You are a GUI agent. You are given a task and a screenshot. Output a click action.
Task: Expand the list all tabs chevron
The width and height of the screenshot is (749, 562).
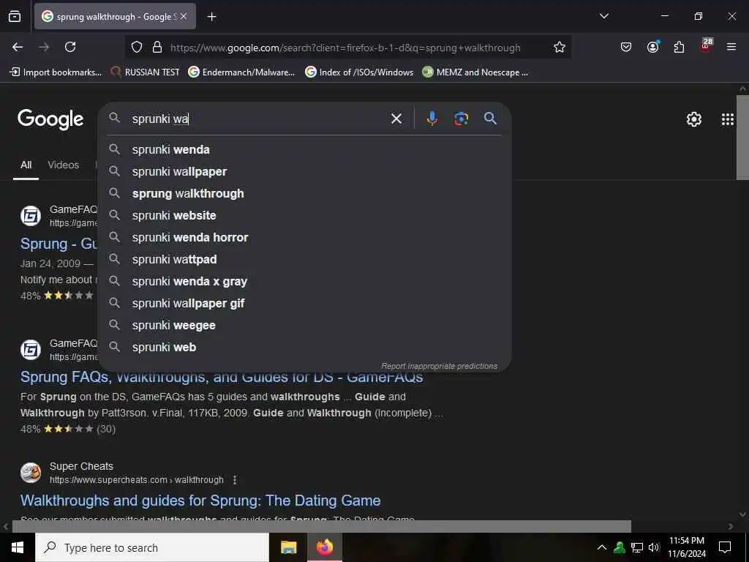coord(603,16)
